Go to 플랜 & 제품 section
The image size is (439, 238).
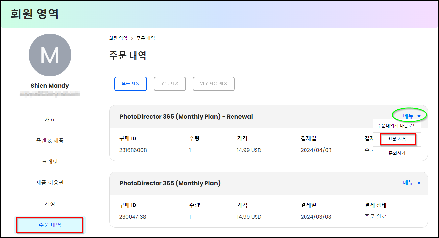[x=50, y=141]
